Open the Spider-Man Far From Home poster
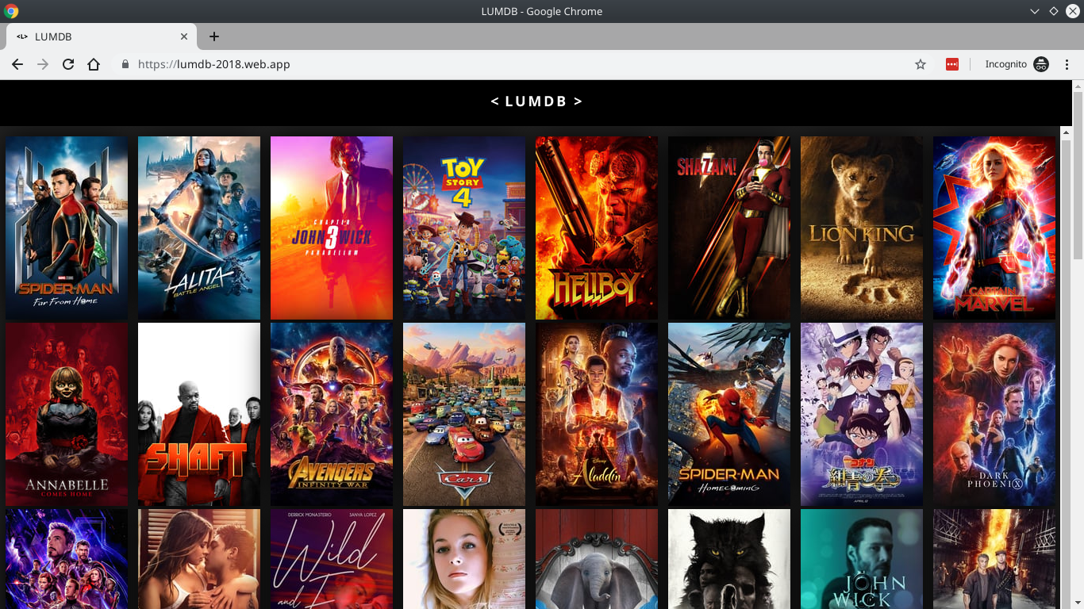 pos(67,228)
